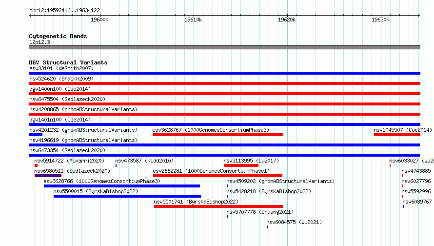Image resolution: width=434 pixels, height=246 pixels.
Task: Select the red esv3628767 variant bar
Action: pos(218,135)
